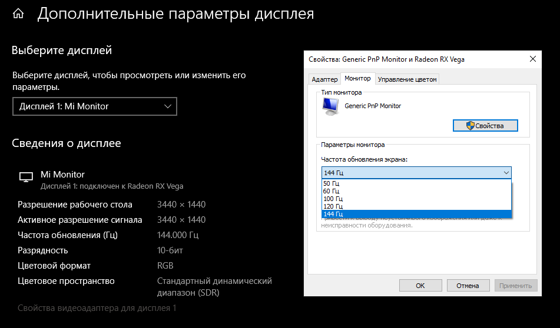Click the Home icon in Settings
This screenshot has height=328, width=560.
(18, 14)
